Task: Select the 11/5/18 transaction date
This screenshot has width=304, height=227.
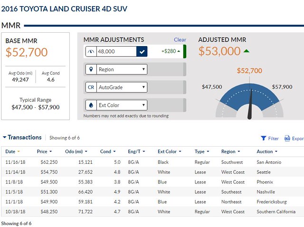Action: [x=14, y=192]
